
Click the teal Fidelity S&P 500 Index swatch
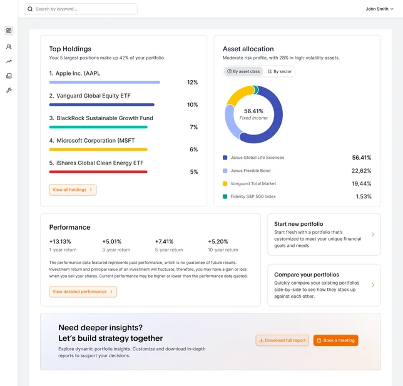coord(225,196)
